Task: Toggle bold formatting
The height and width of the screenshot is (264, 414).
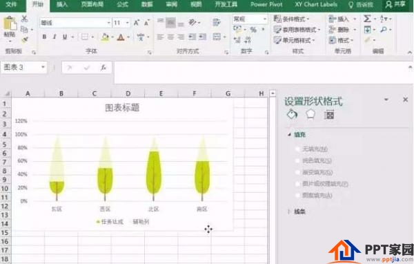Action: (x=44, y=37)
